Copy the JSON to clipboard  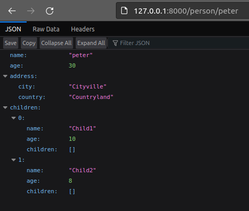[29, 43]
